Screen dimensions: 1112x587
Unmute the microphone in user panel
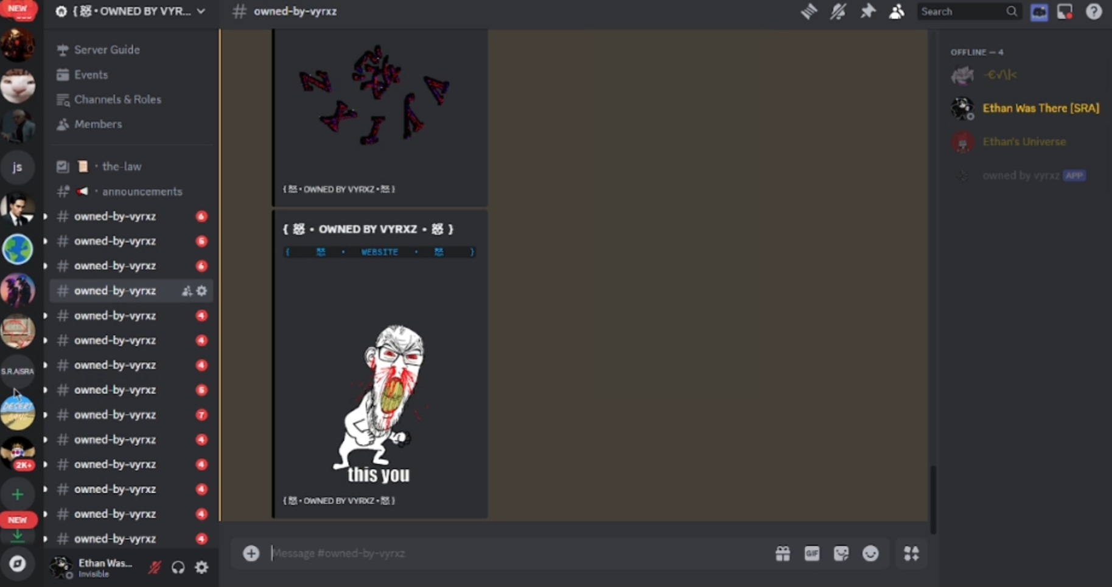pyautogui.click(x=155, y=568)
